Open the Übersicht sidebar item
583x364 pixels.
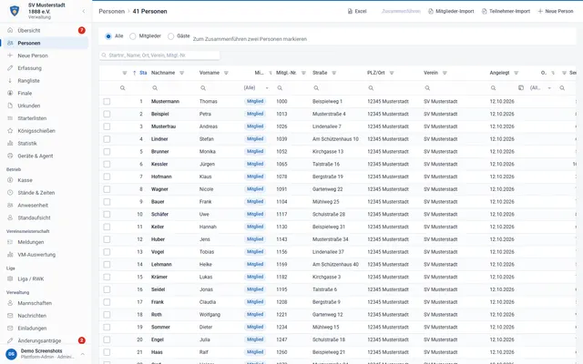point(45,30)
